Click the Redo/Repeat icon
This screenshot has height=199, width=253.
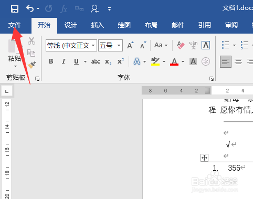coord(48,8)
